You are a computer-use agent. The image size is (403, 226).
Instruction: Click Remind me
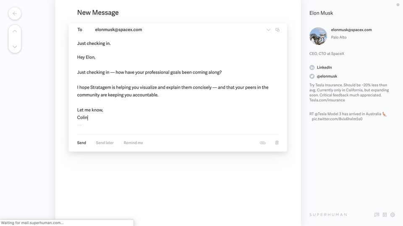(133, 143)
